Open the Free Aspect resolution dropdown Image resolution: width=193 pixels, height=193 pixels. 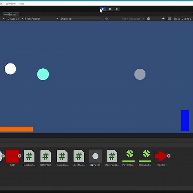(x=42, y=19)
